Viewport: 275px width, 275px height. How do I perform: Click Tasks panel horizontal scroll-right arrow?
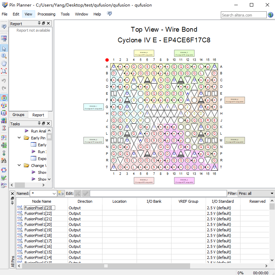click(x=43, y=185)
